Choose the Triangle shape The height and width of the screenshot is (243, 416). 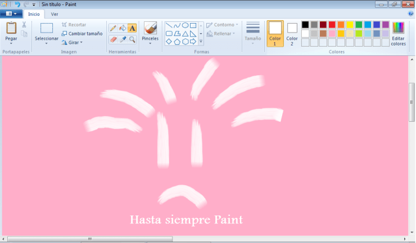coord(185,34)
